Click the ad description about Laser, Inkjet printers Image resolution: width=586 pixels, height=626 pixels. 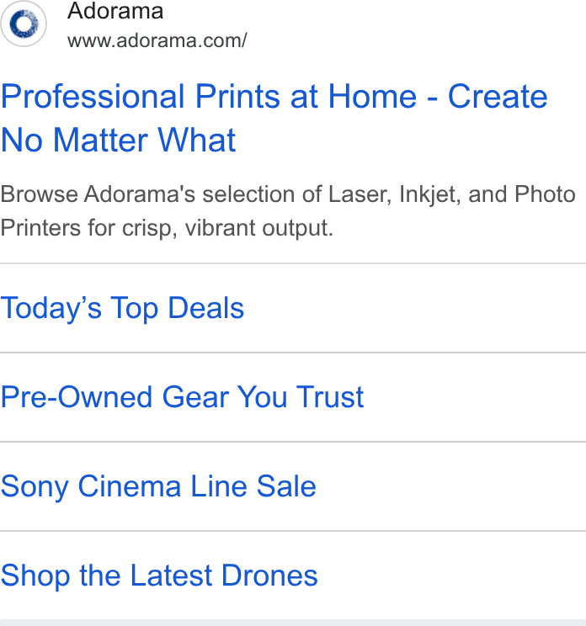coord(288,211)
